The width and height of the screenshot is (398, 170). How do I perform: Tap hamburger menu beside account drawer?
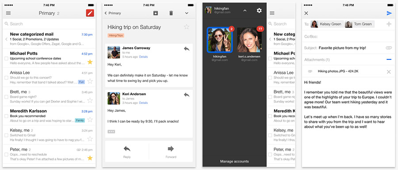[x=272, y=13]
